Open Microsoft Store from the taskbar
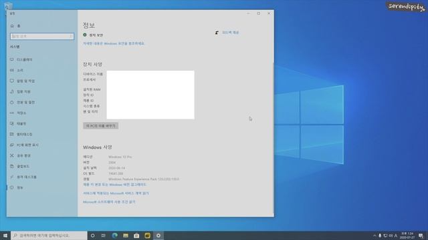This screenshot has height=240, width=428. (x=136, y=235)
